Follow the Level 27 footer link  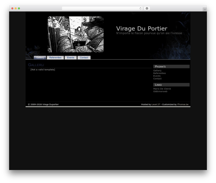(156, 104)
